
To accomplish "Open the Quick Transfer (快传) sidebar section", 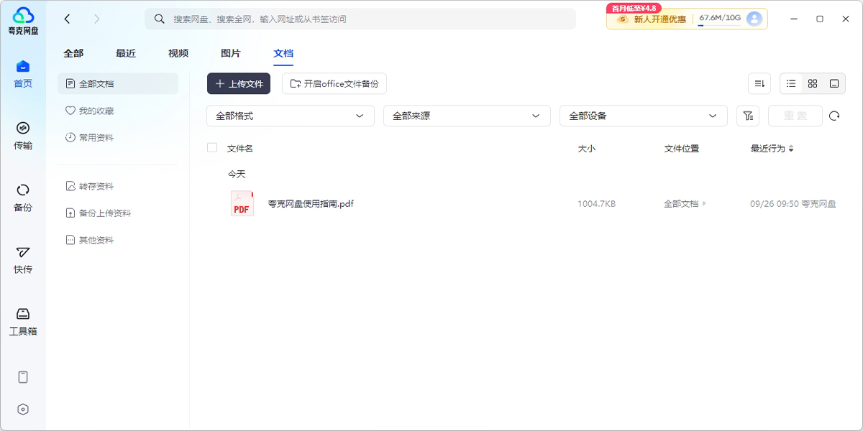I will click(23, 259).
